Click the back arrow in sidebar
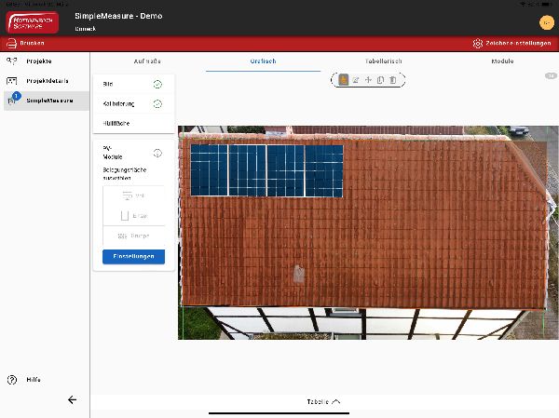559x418 pixels. pos(72,399)
